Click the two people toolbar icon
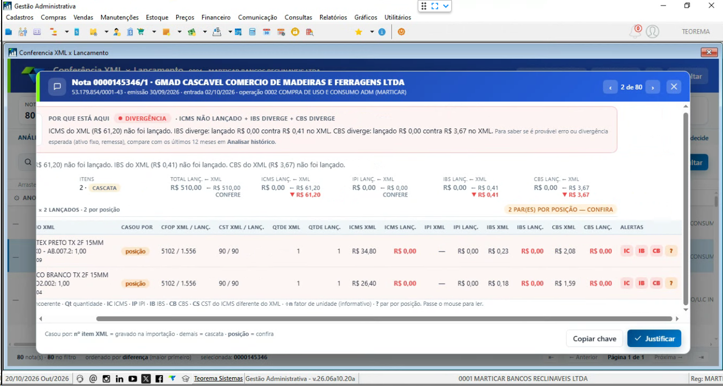This screenshot has width=723, height=386. (x=23, y=32)
